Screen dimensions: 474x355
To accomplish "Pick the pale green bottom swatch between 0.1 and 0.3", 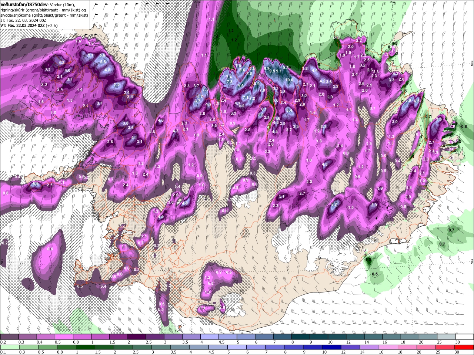I will 10,347.
